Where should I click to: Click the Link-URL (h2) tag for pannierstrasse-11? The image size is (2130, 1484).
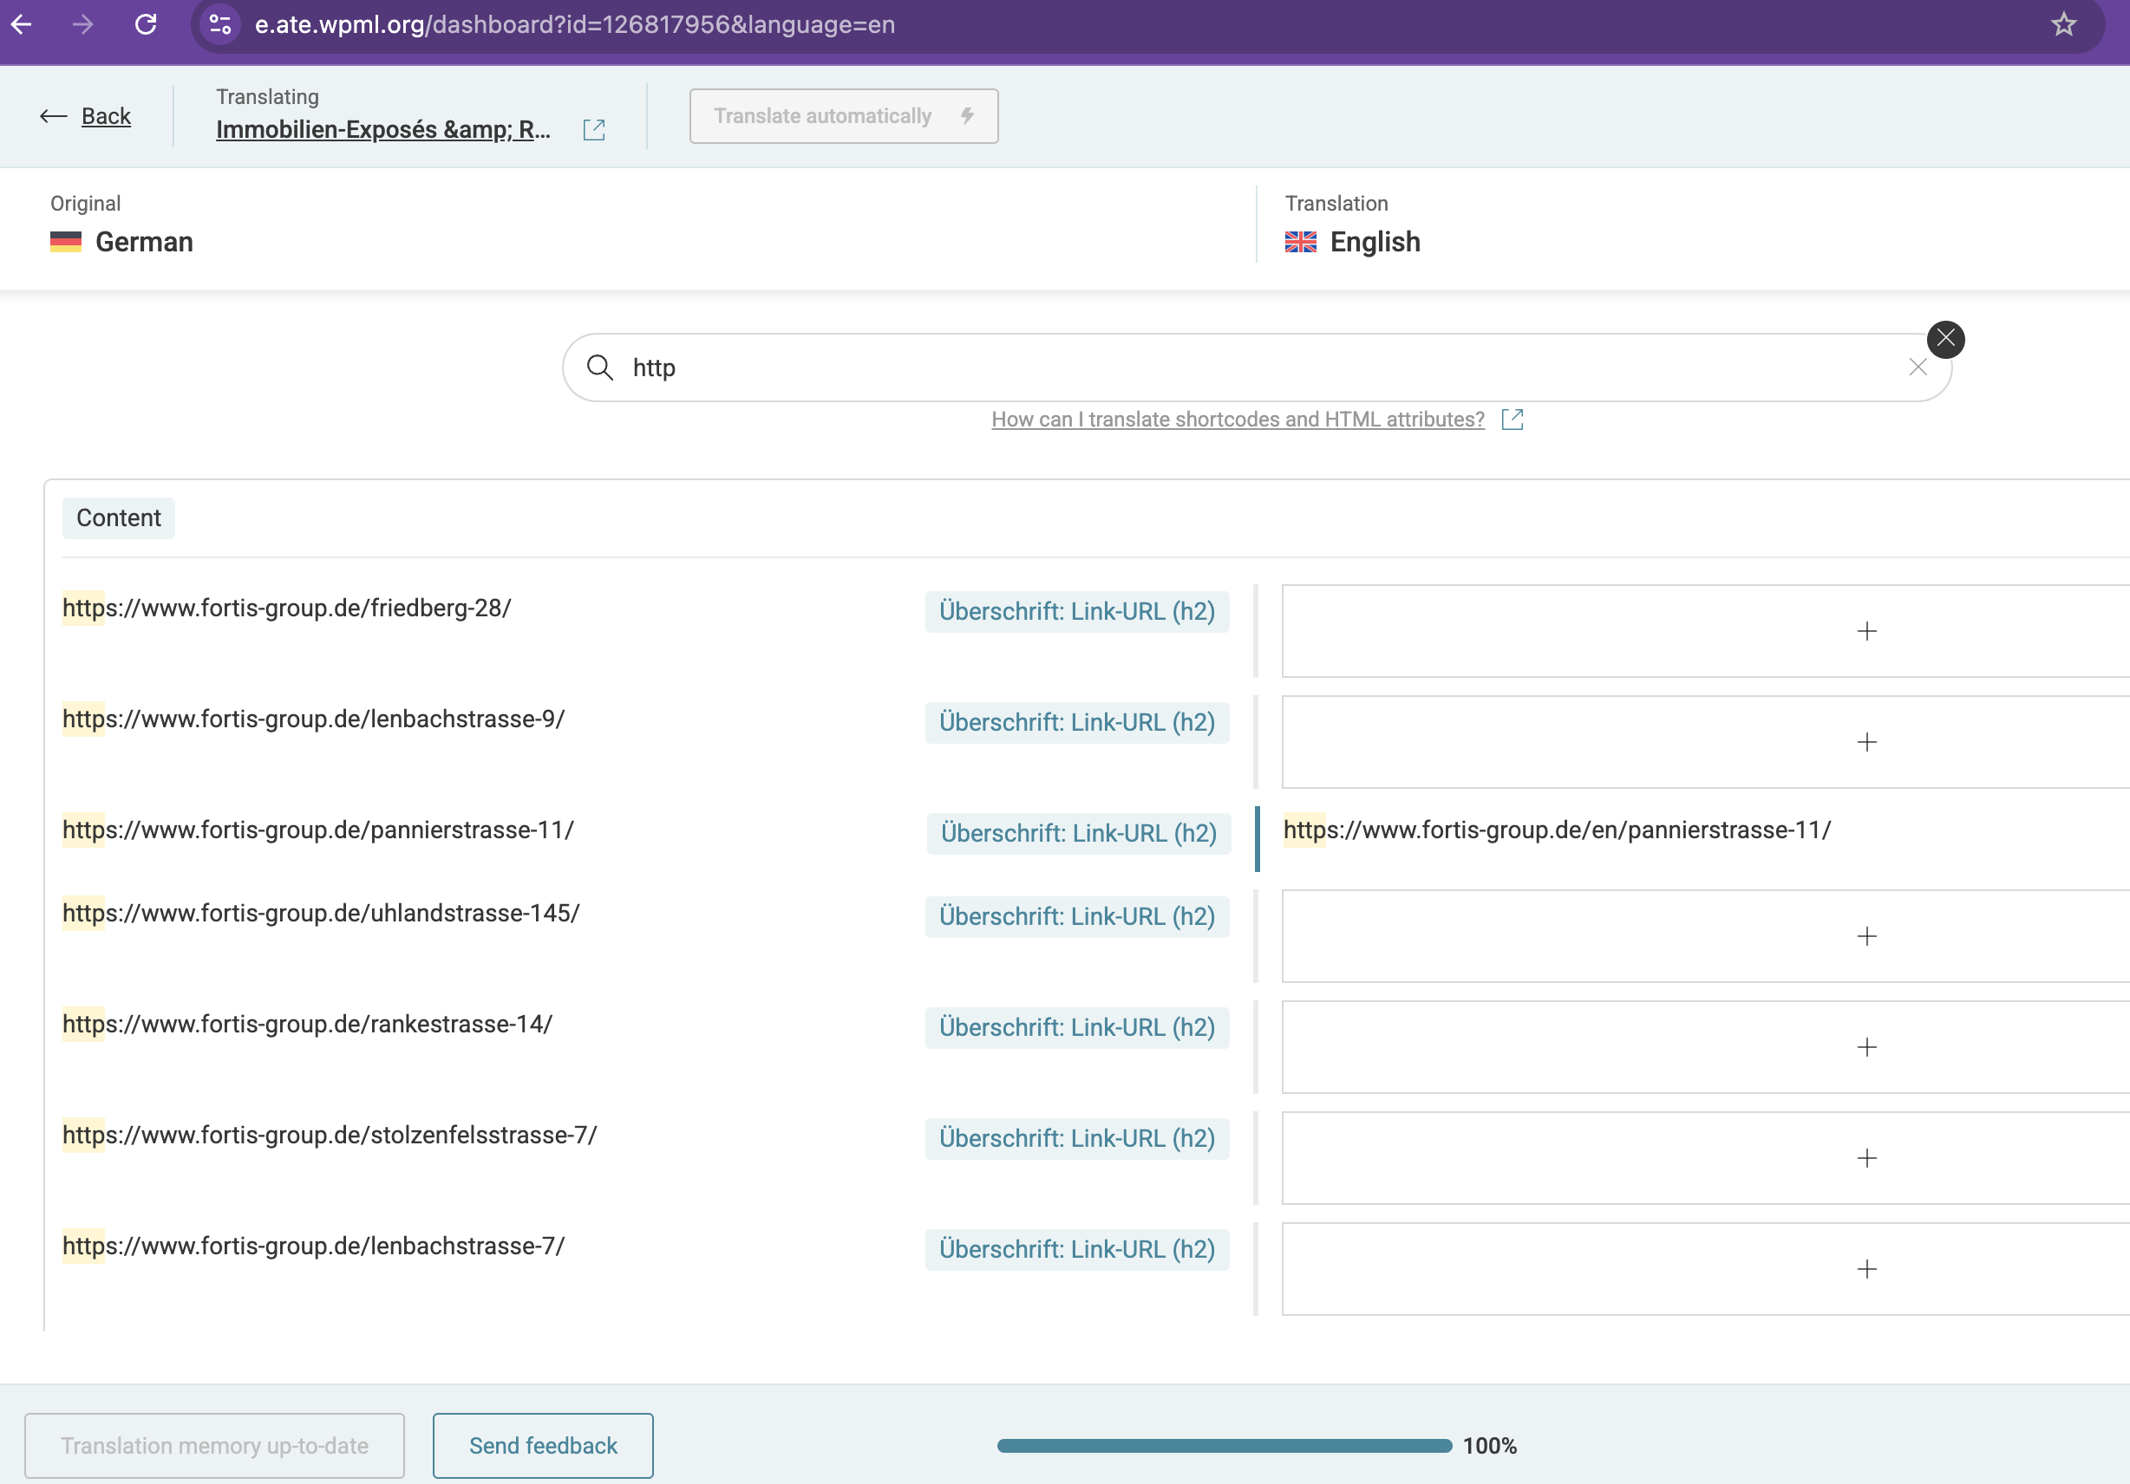click(1079, 833)
